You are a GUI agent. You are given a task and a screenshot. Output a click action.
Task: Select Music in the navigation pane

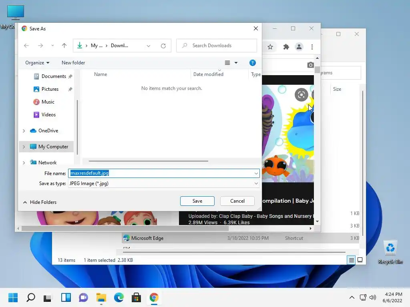click(x=48, y=102)
